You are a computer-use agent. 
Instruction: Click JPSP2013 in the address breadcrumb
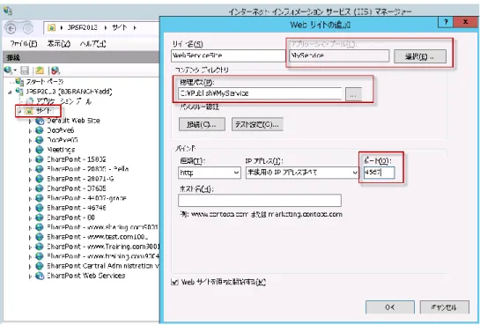[82, 27]
